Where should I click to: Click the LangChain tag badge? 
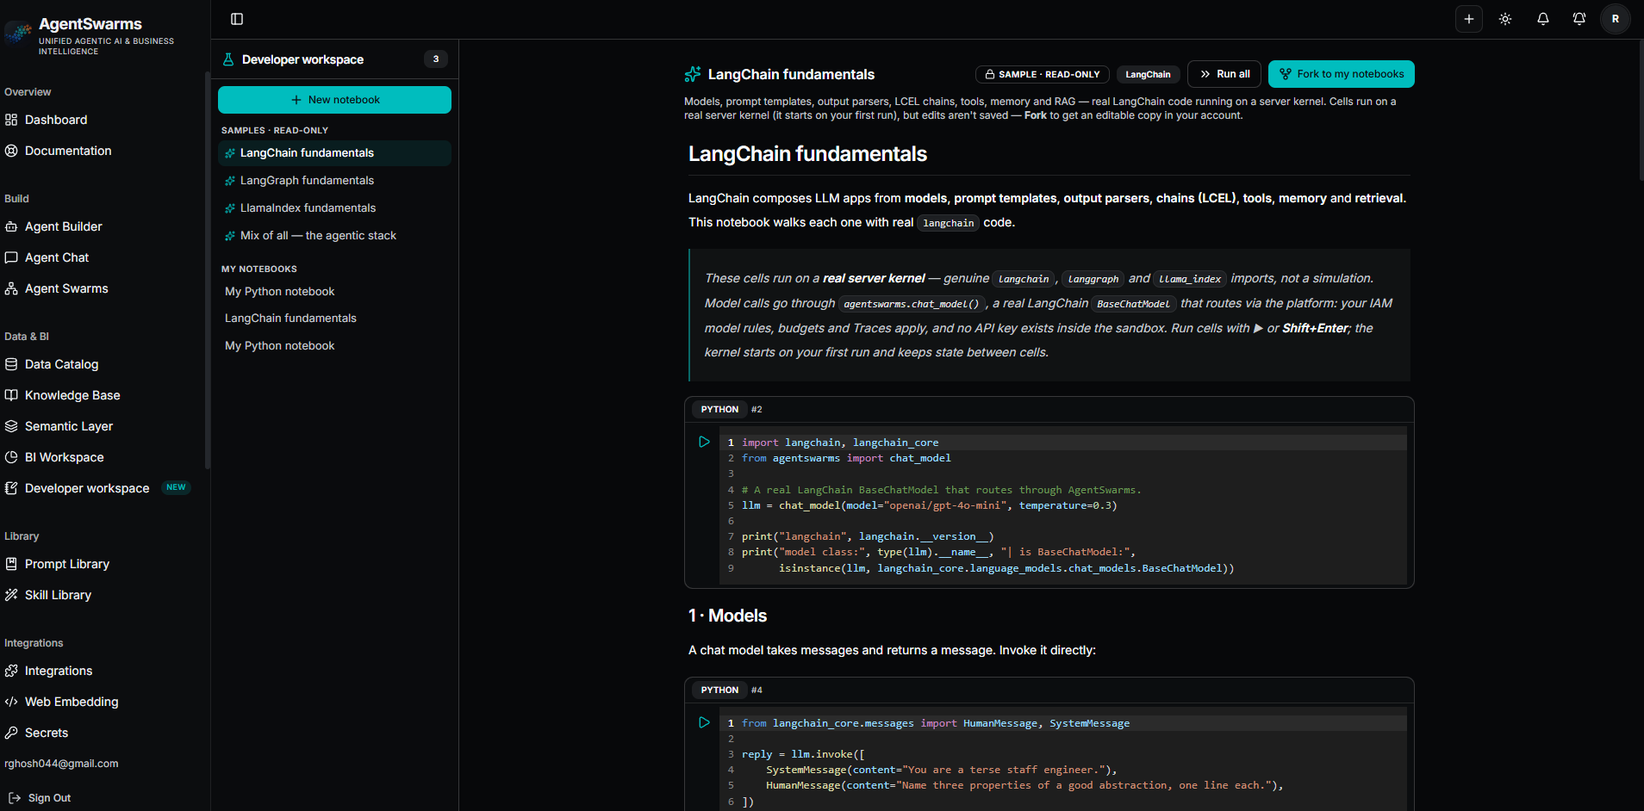[x=1148, y=75]
